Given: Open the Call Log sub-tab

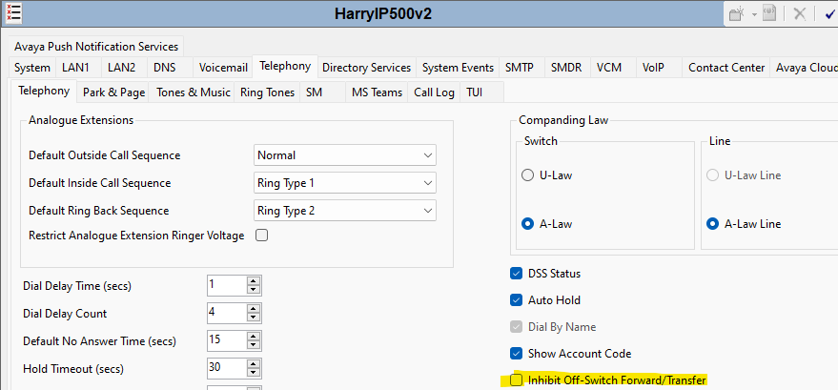Looking at the screenshot, I should pos(434,92).
